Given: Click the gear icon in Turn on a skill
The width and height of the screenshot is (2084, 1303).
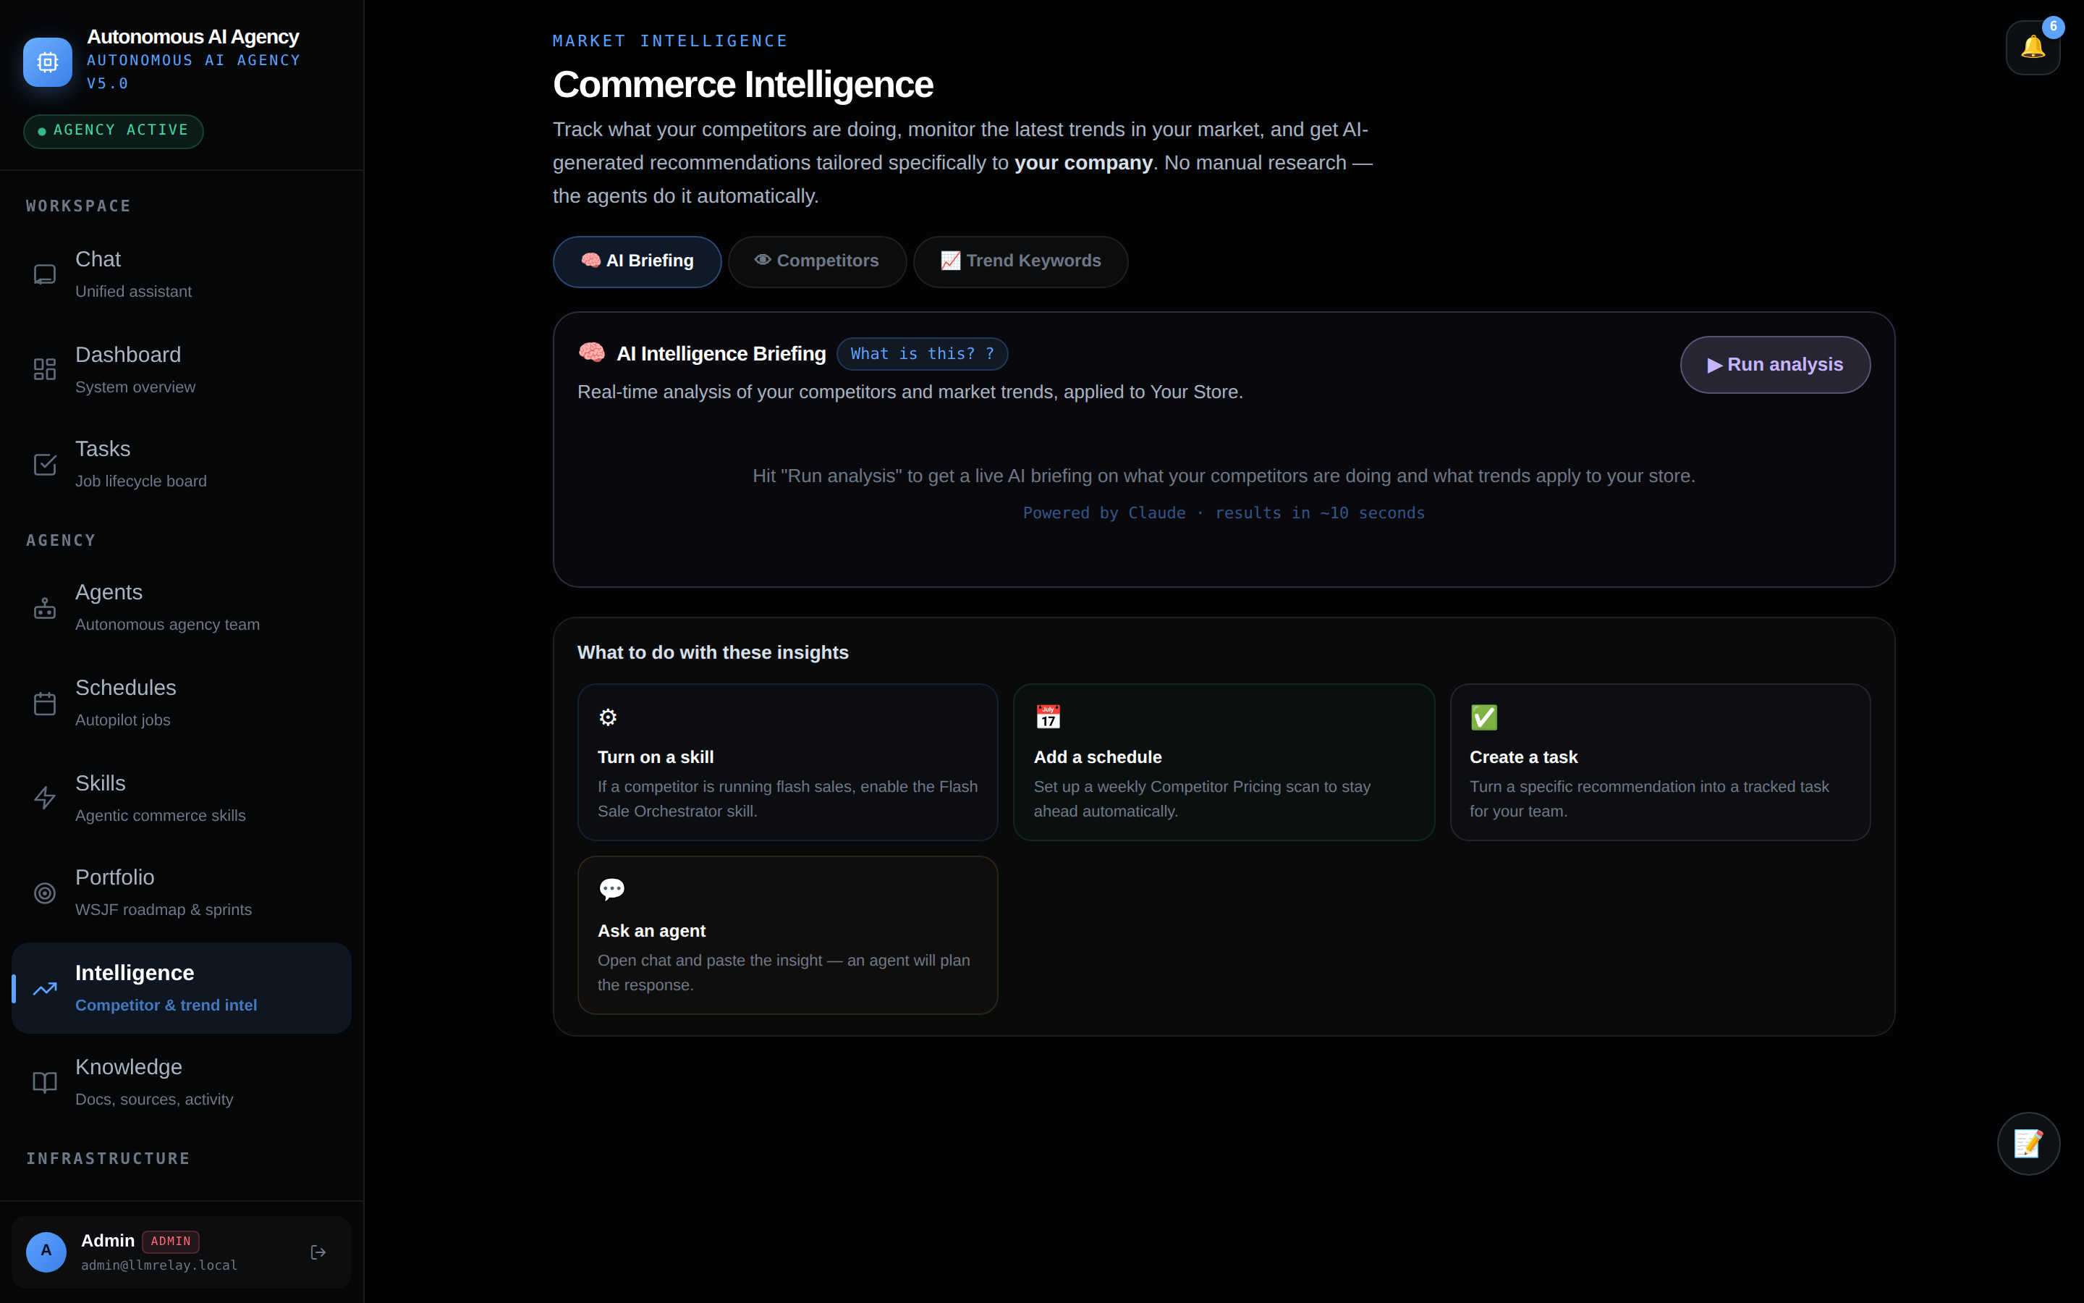Looking at the screenshot, I should [608, 717].
